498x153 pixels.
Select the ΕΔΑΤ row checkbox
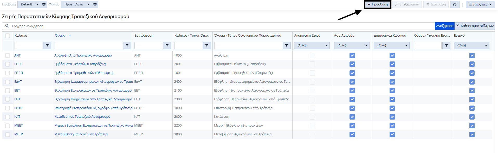8,82
